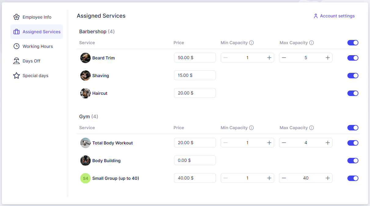Switch to Working Hours section
This screenshot has width=370, height=206.
coord(38,46)
